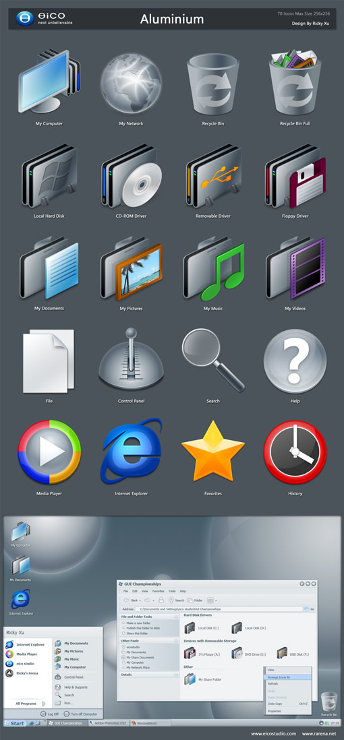Viewport: 344px width, 740px height.
Task: Select Properties in the context menu
Action: [x=274, y=711]
